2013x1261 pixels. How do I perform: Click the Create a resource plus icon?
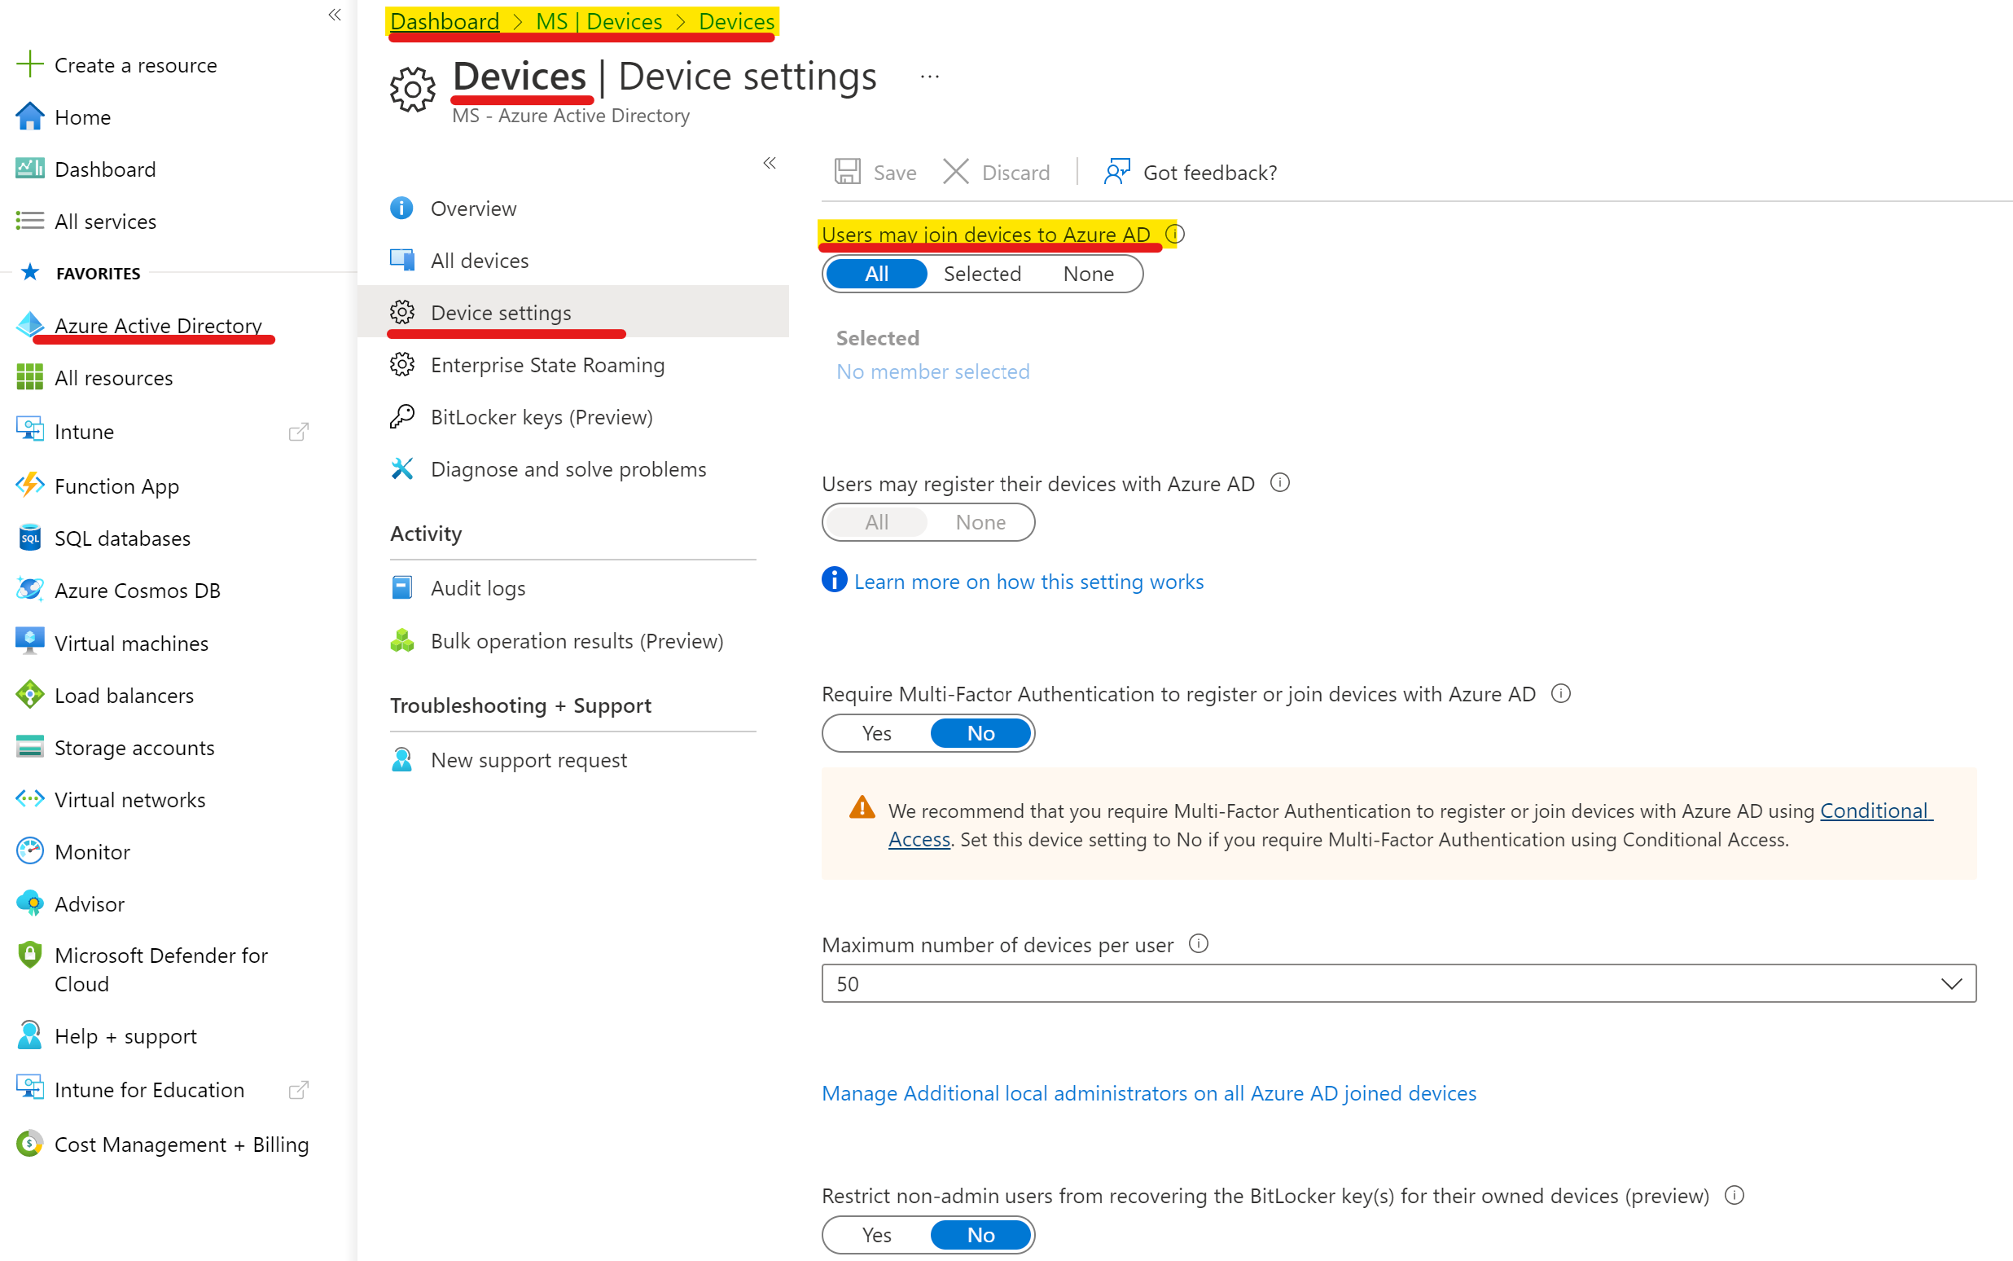[30, 64]
